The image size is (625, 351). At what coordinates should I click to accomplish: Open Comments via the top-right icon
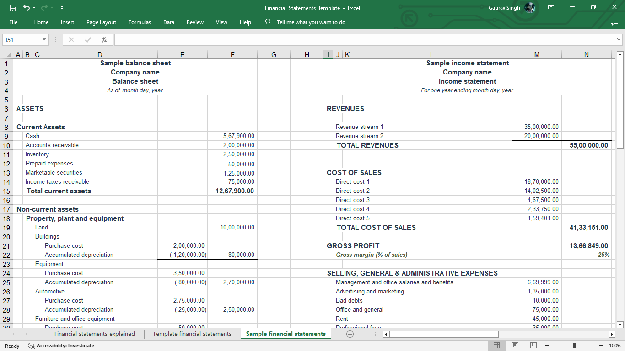tap(615, 22)
